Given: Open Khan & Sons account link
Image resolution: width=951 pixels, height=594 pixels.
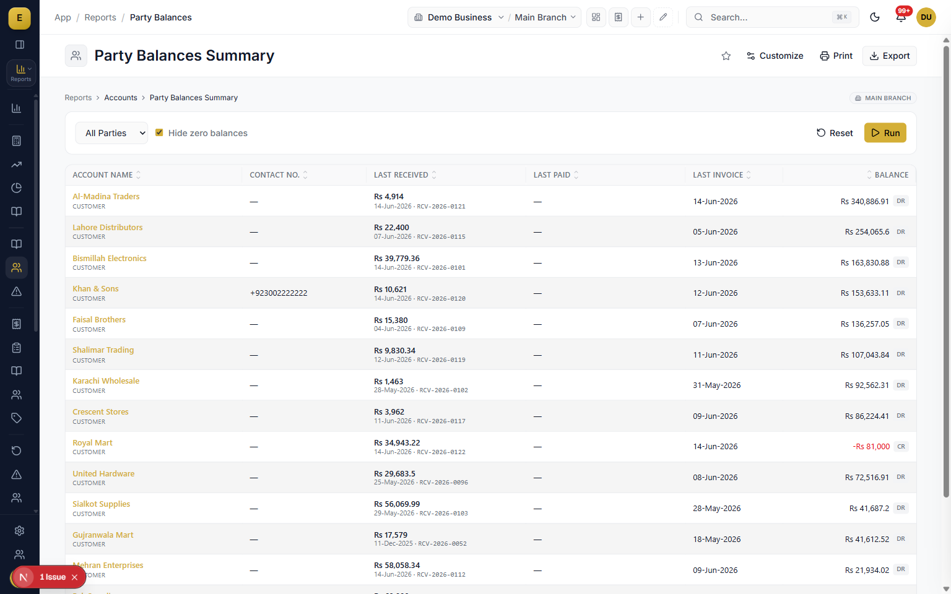Looking at the screenshot, I should click(95, 288).
